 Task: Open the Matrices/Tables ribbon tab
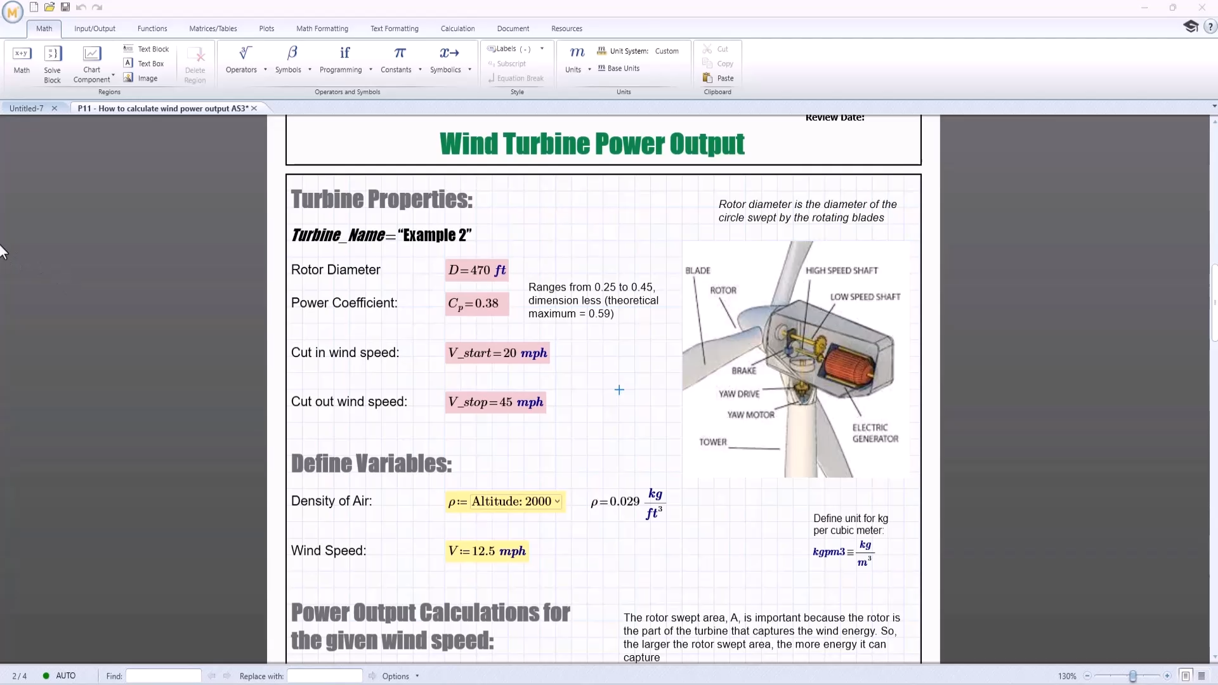[x=213, y=29]
